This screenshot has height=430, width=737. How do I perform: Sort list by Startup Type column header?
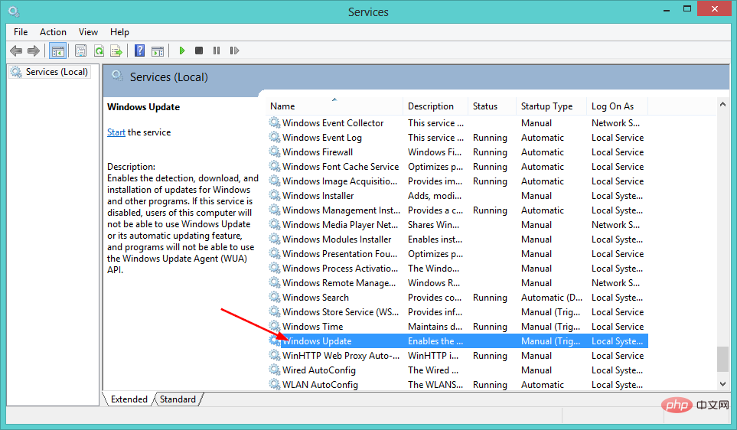[x=546, y=106]
